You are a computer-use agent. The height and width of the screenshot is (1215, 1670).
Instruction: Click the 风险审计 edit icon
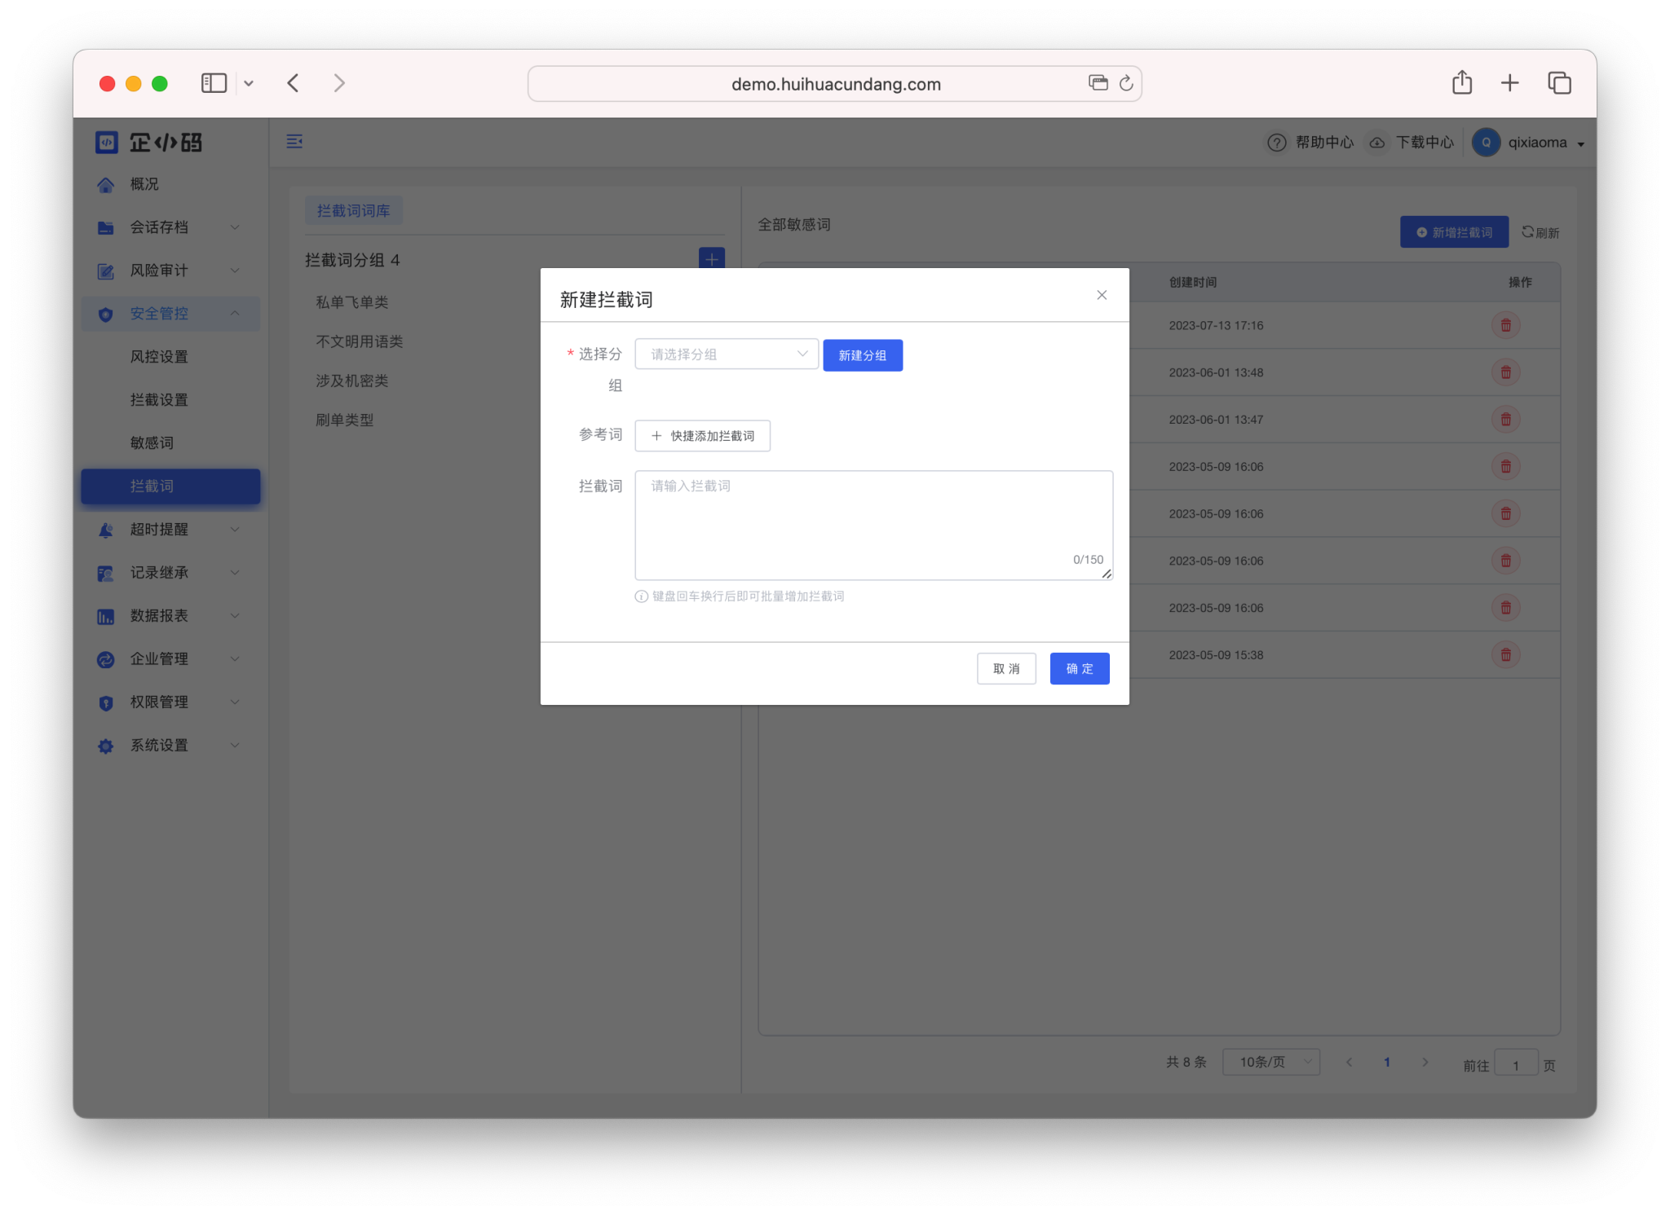pos(105,271)
